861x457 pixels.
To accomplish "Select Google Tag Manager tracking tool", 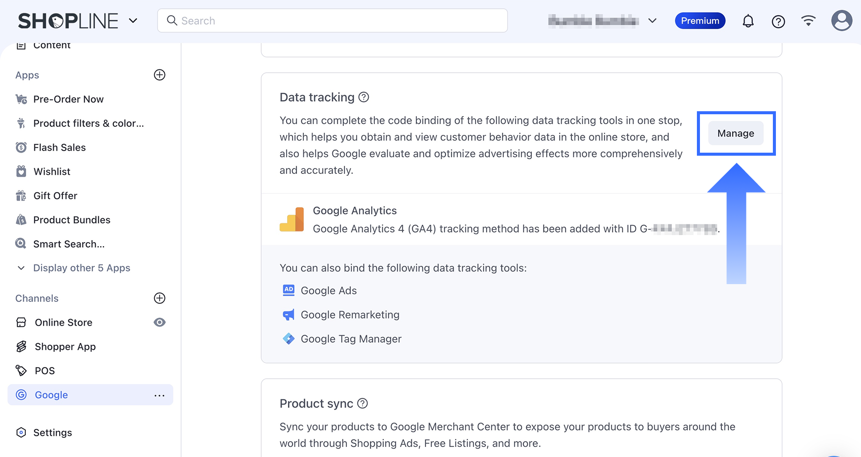I will click(x=350, y=339).
